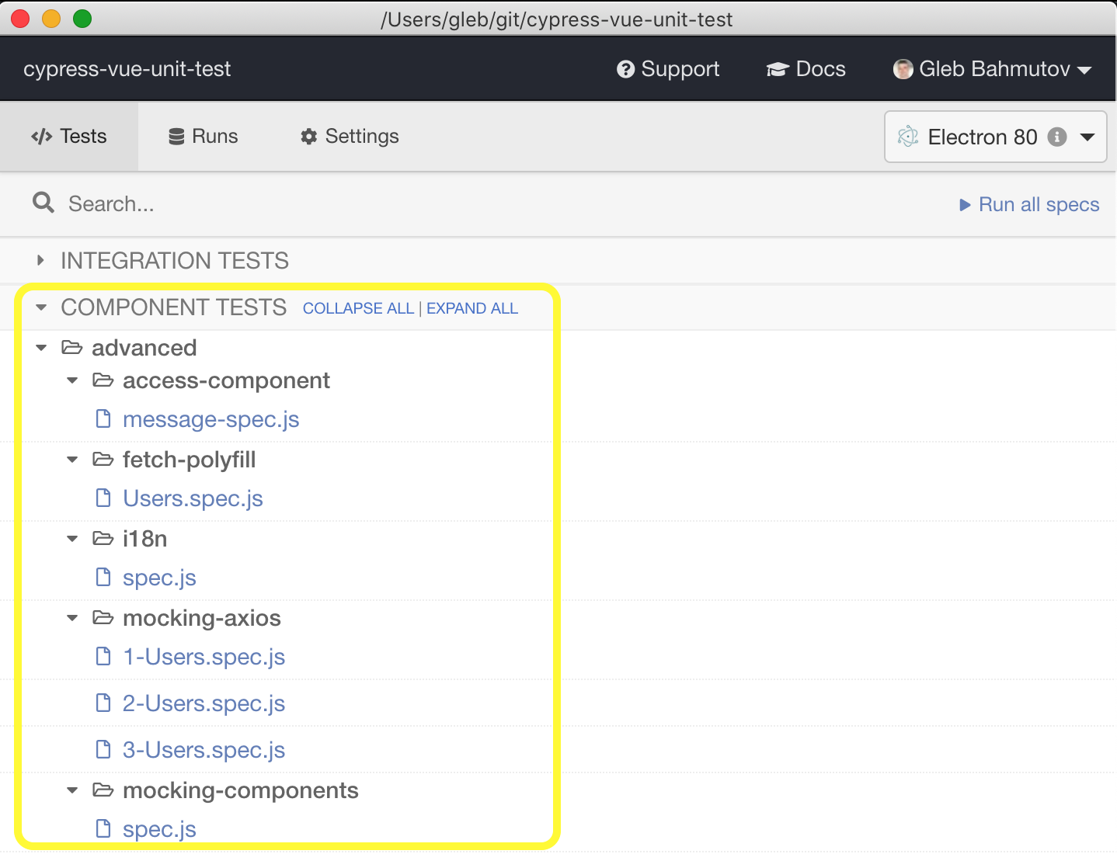Expand the INTEGRATION TESTS section

click(x=174, y=261)
